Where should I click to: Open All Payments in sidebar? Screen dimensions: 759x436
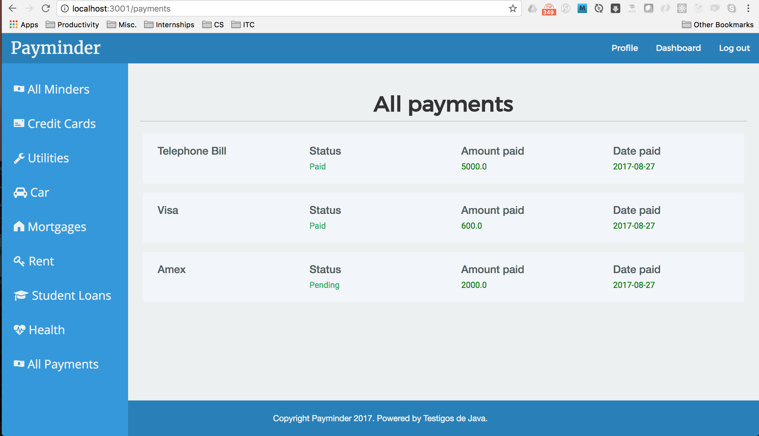63,364
